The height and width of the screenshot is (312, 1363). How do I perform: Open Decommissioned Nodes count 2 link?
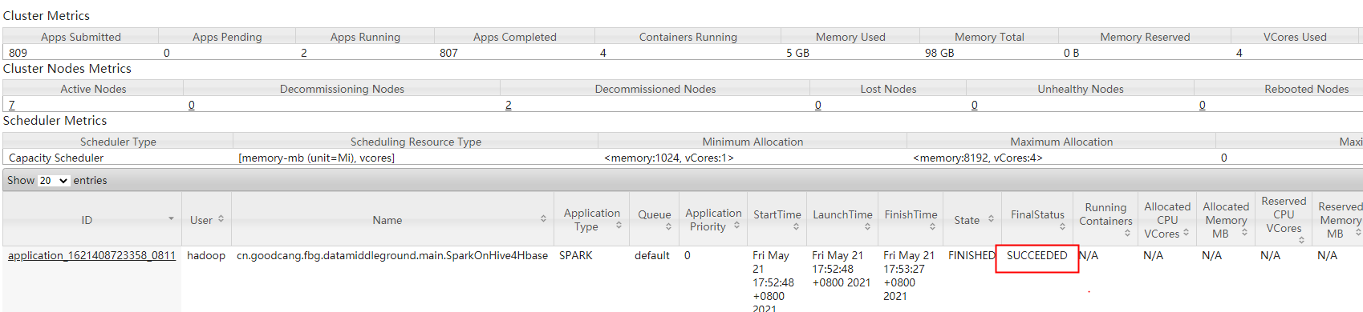508,105
